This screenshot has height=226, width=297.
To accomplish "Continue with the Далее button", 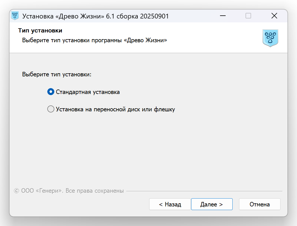I will pyautogui.click(x=212, y=204).
